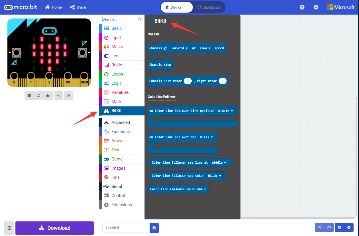Open the Arrays category
The height and width of the screenshot is (236, 359).
tap(122, 141)
